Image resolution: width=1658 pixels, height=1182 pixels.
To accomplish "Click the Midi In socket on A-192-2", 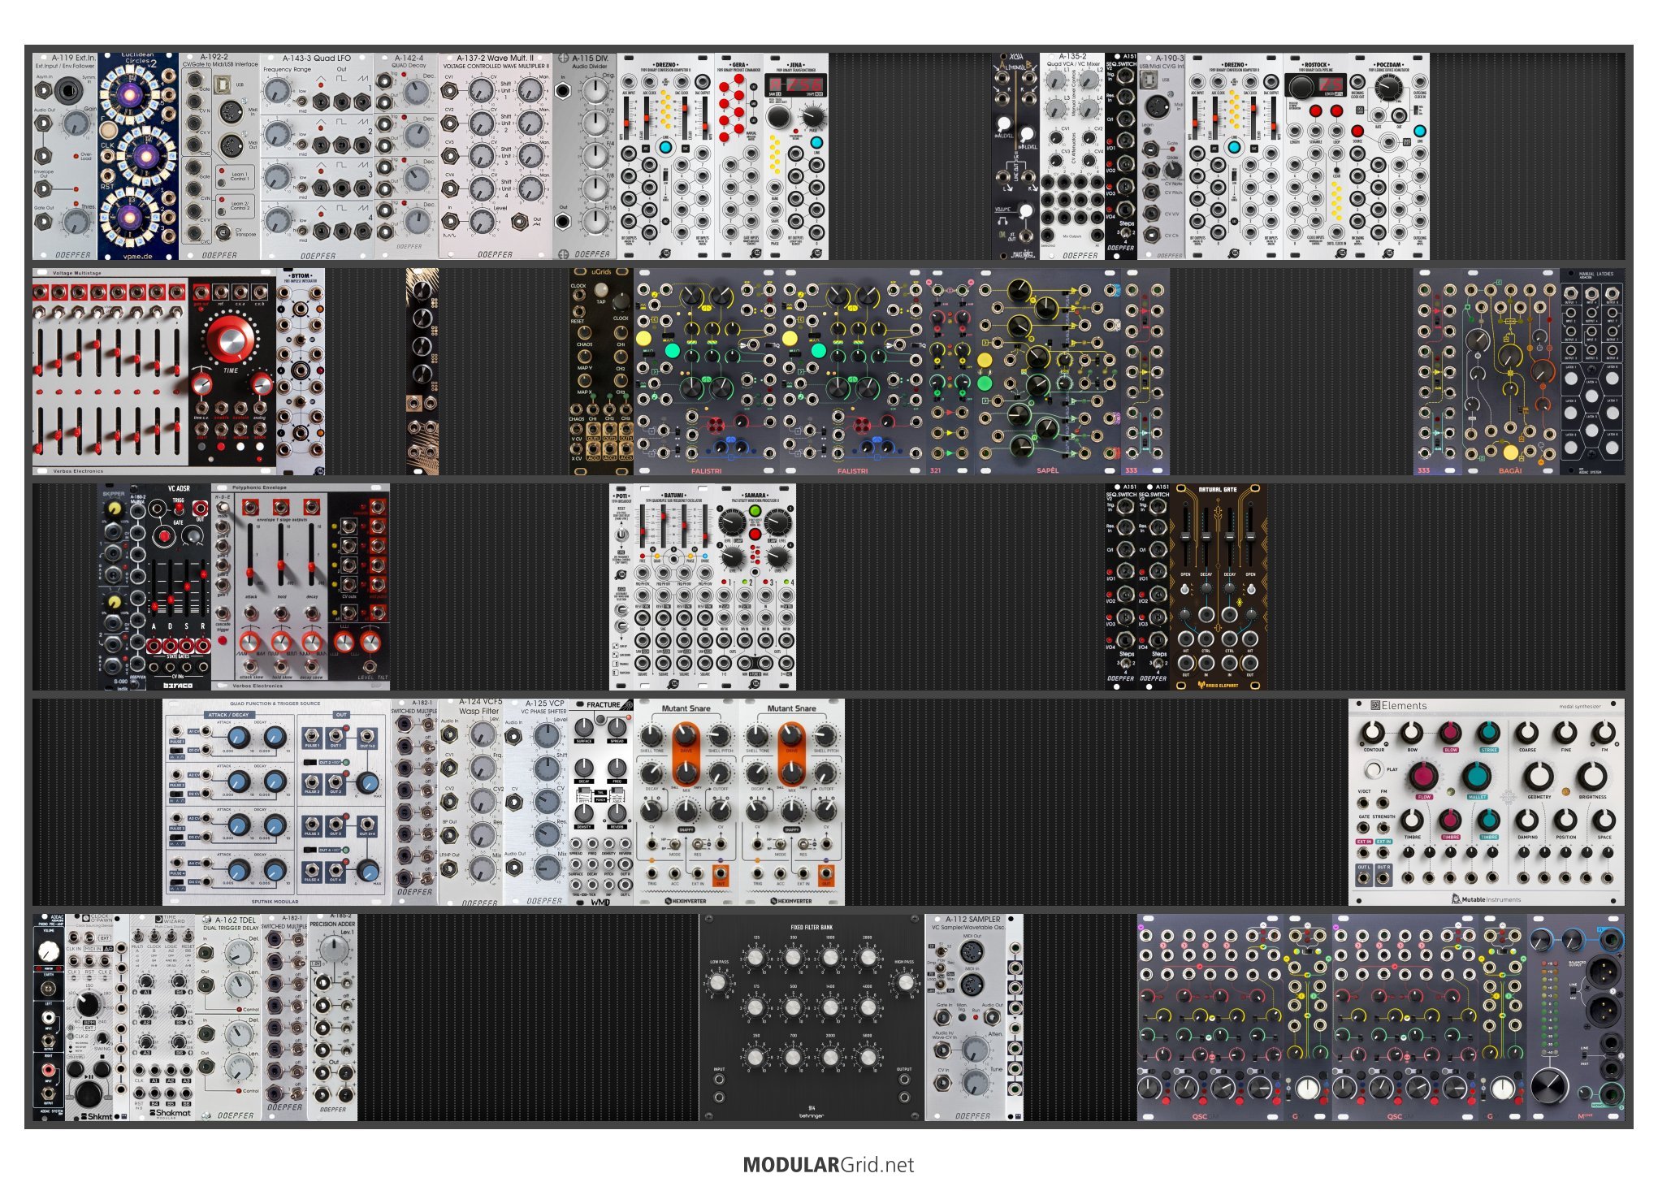I will point(230,111).
